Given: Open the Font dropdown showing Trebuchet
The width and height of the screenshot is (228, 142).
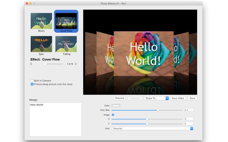Looking at the screenshot, I should click(x=152, y=129).
